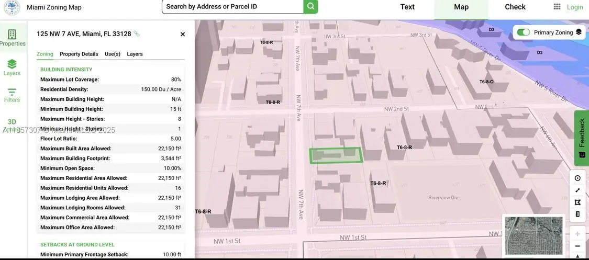Open the Check view in header
The width and height of the screenshot is (589, 260).
(x=515, y=7)
